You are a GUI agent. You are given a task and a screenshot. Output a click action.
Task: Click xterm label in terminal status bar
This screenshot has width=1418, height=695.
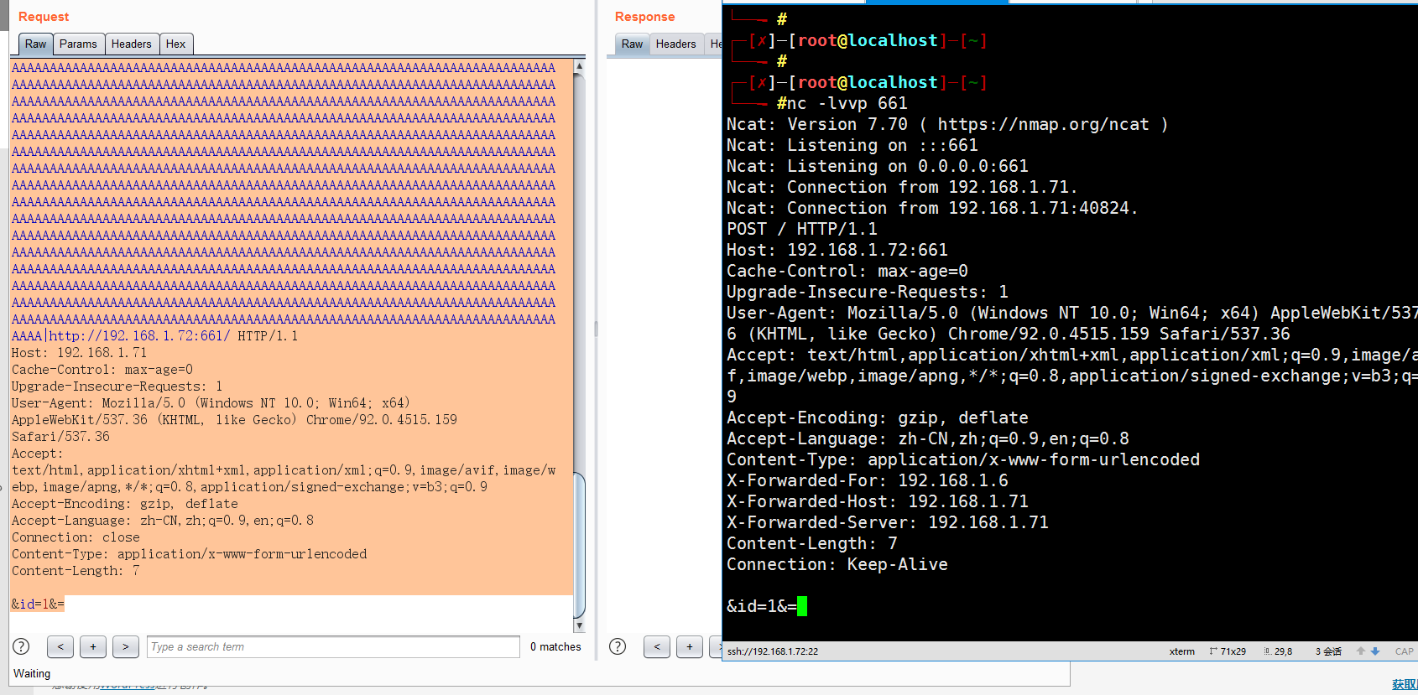(x=1182, y=651)
